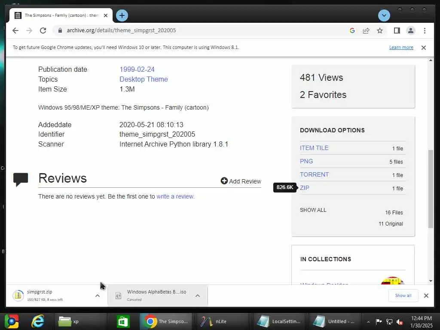Open a new tab with the plus button
This screenshot has width=440, height=330.
pos(122,15)
